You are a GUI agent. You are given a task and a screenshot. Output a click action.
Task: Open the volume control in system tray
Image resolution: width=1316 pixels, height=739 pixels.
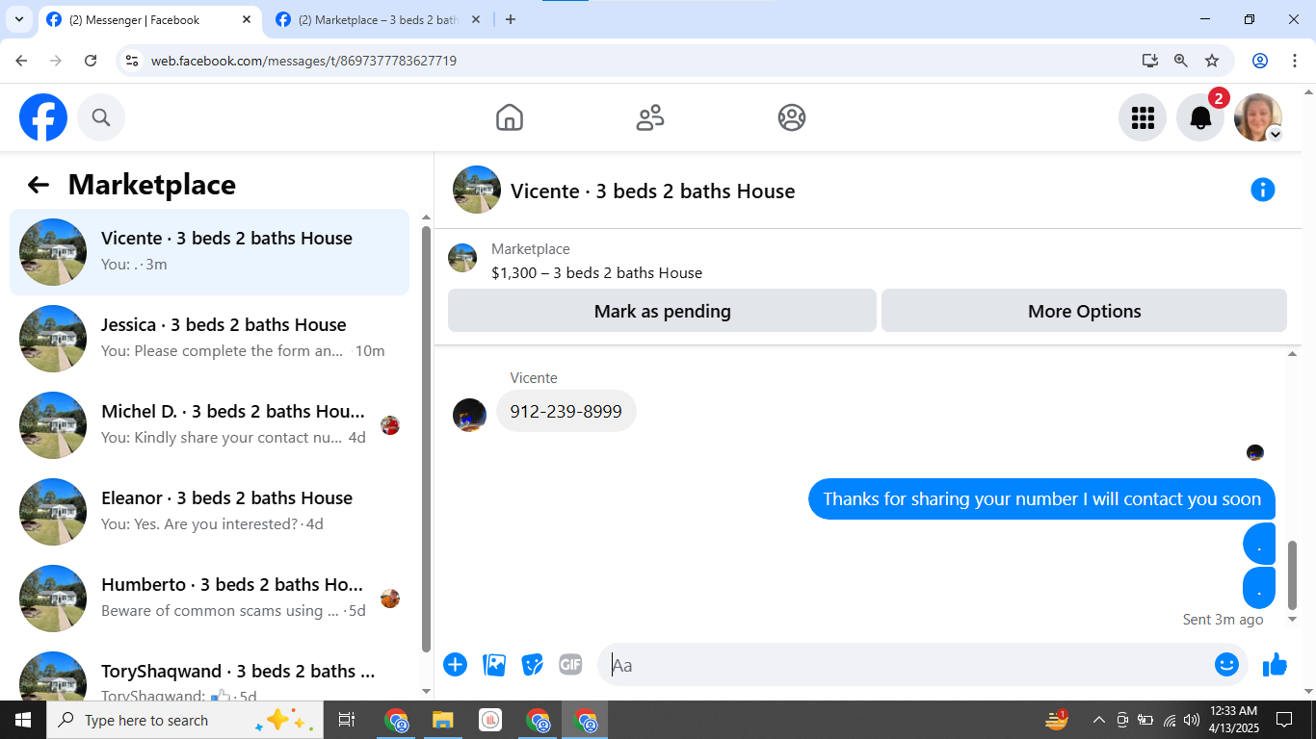tap(1192, 720)
